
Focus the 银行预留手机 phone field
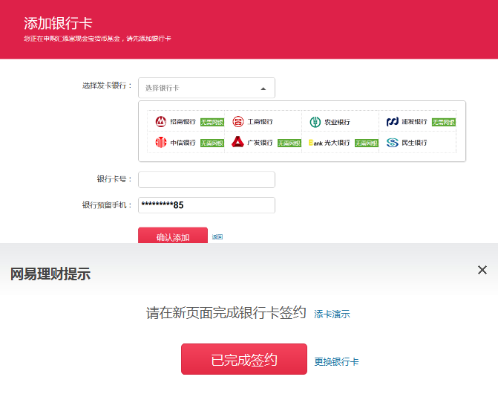point(206,205)
